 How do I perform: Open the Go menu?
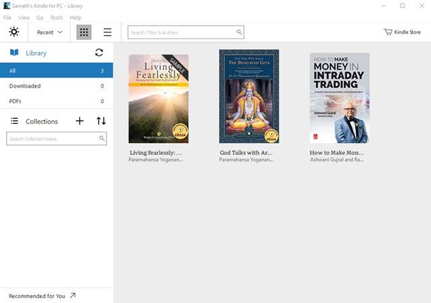tap(40, 18)
